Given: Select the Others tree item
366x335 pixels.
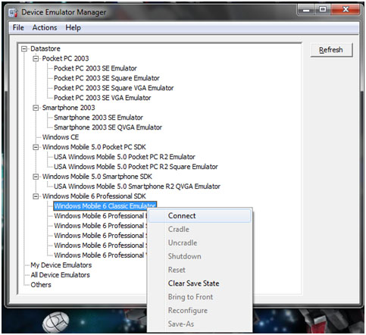Looking at the screenshot, I should click(41, 285).
